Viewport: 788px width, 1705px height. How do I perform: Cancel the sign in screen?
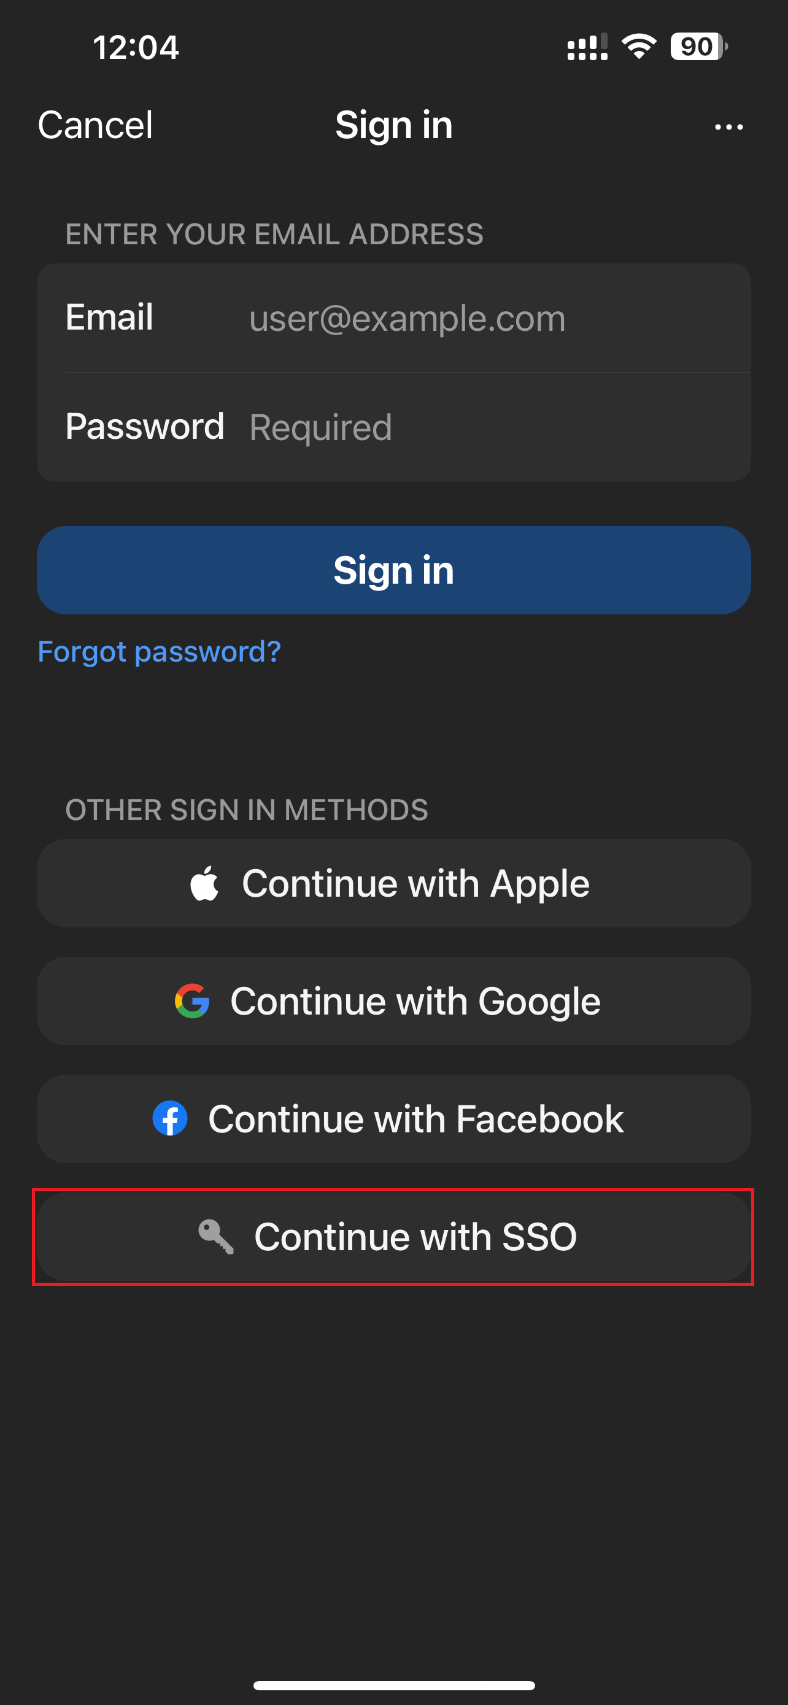pyautogui.click(x=95, y=125)
